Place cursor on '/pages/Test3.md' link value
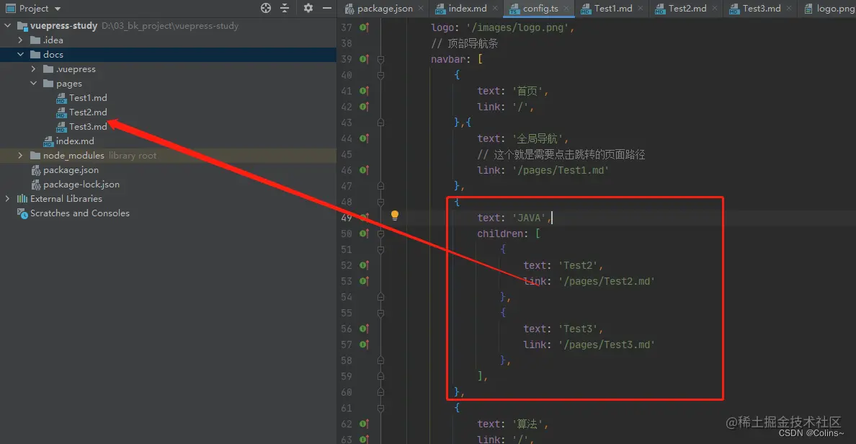 tap(607, 345)
